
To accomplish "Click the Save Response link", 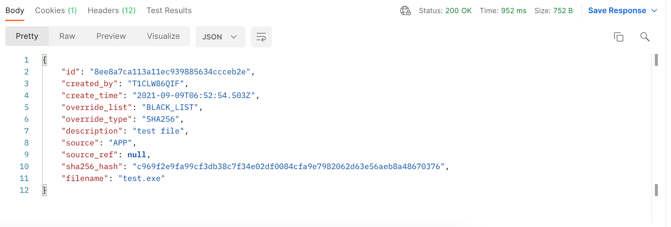I will click(617, 11).
